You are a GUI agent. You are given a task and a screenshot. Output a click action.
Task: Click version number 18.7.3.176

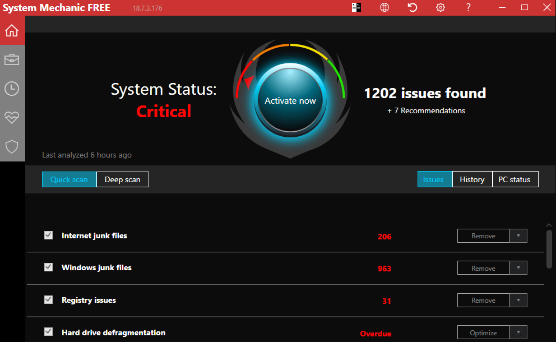point(147,8)
